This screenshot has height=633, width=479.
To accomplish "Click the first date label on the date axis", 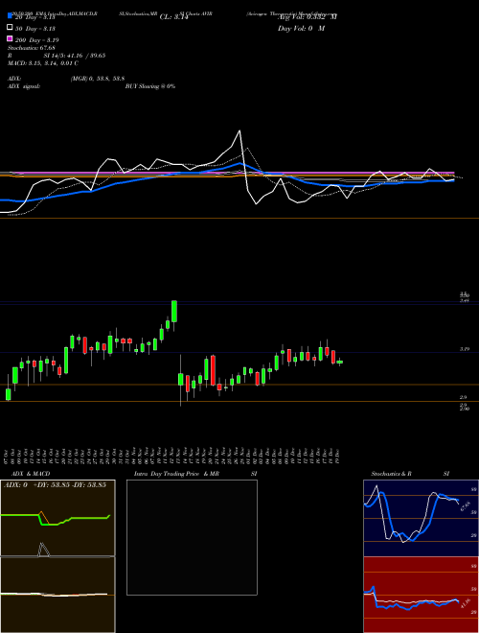I will [x=8, y=457].
